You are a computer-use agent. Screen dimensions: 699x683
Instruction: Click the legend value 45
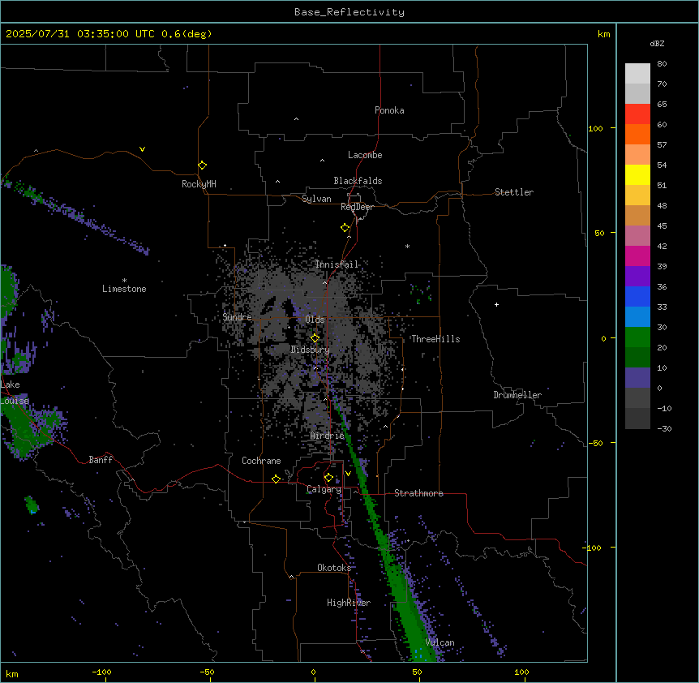pos(662,226)
